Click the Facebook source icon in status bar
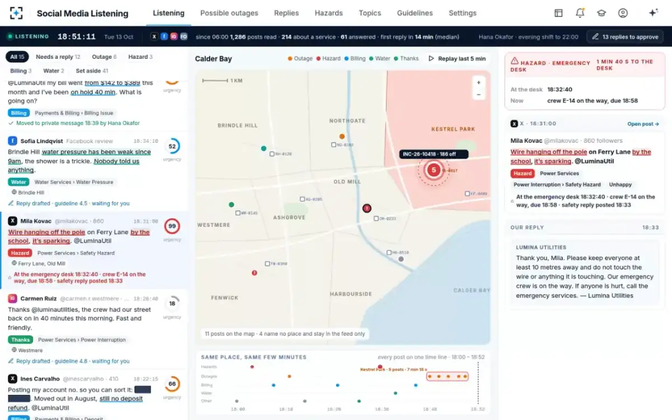This screenshot has height=420, width=672. [164, 36]
